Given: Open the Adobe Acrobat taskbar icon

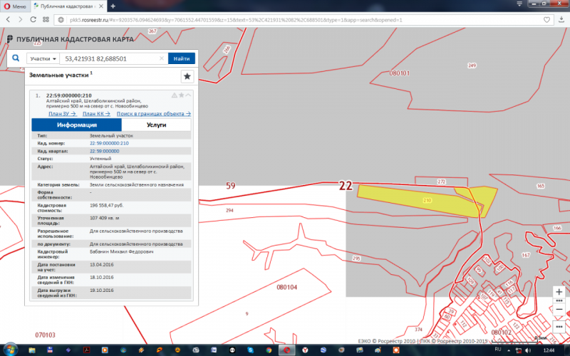Looking at the screenshot, I should (86, 350).
